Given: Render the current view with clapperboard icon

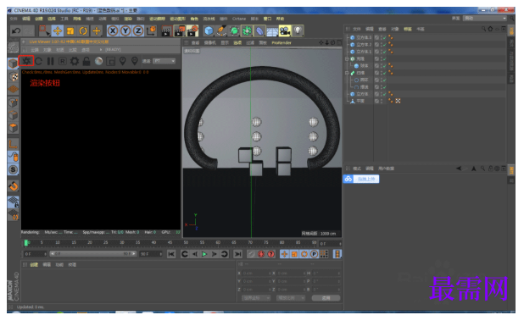Looking at the screenshot, I should coord(166,31).
